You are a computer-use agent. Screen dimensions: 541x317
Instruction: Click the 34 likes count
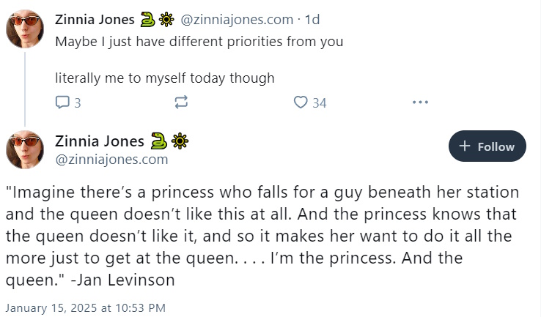coord(320,103)
